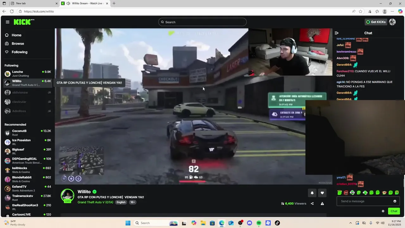Click chat username kevinramireza

(346, 52)
